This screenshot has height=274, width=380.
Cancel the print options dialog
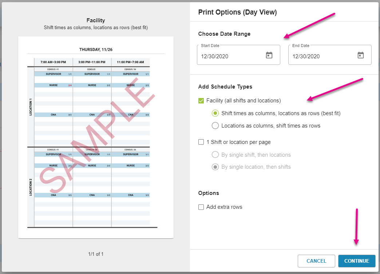pyautogui.click(x=316, y=261)
